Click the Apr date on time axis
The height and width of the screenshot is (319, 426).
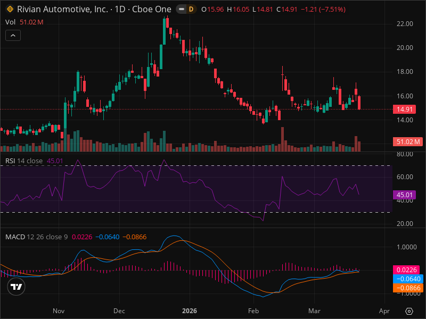(384, 311)
